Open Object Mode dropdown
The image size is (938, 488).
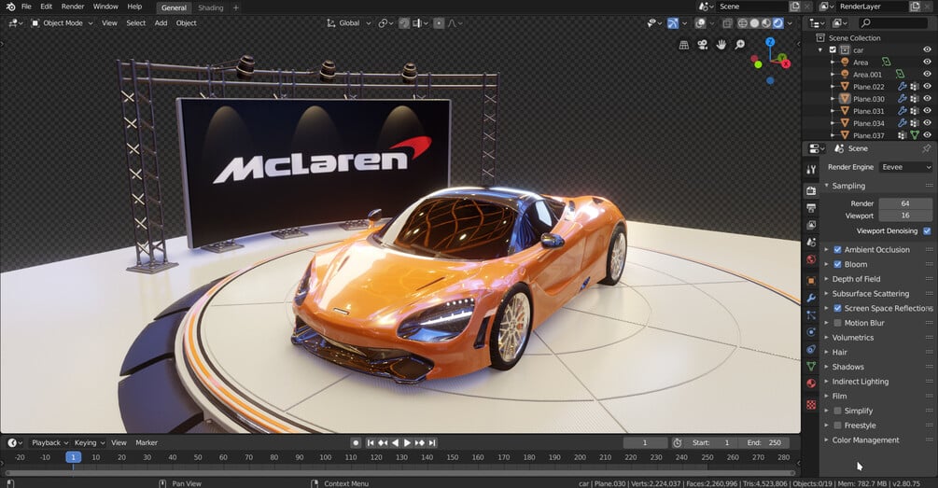coord(63,23)
